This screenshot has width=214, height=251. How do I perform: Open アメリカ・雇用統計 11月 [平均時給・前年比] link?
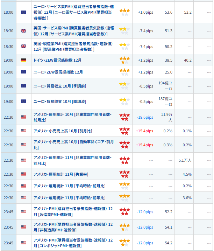point(69,198)
